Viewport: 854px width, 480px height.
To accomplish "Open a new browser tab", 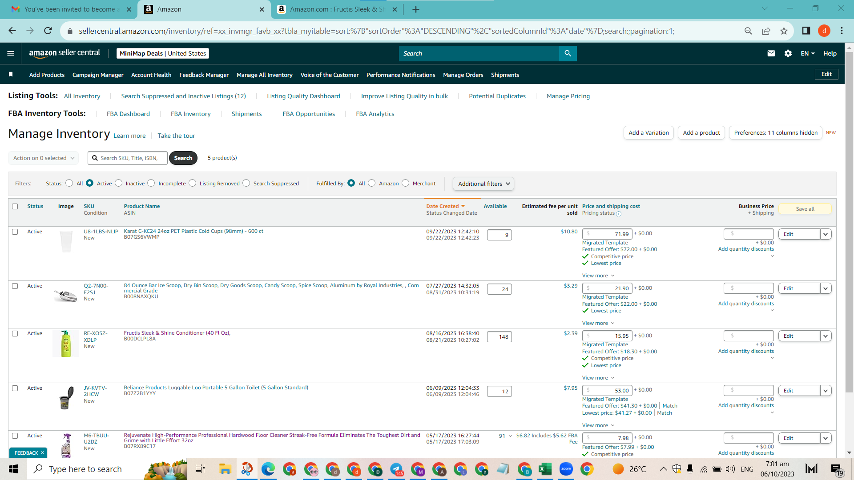I will 416,9.
